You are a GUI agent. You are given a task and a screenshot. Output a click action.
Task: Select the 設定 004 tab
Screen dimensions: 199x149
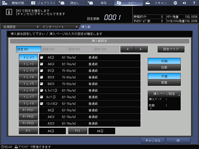[x=106, y=49]
